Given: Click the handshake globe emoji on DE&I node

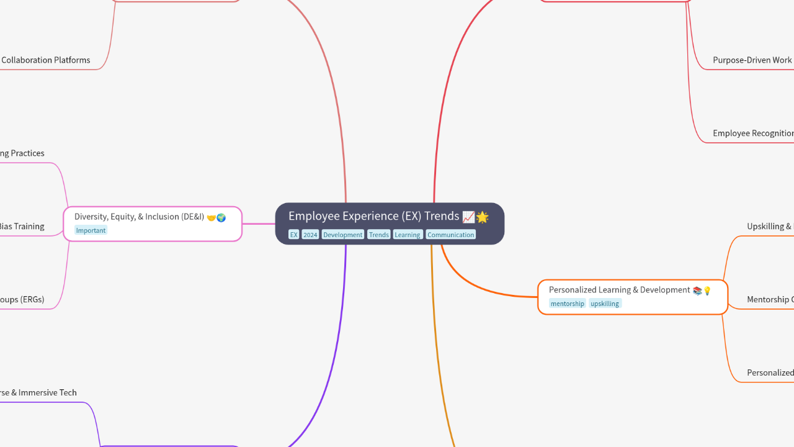Looking at the screenshot, I should [x=216, y=217].
